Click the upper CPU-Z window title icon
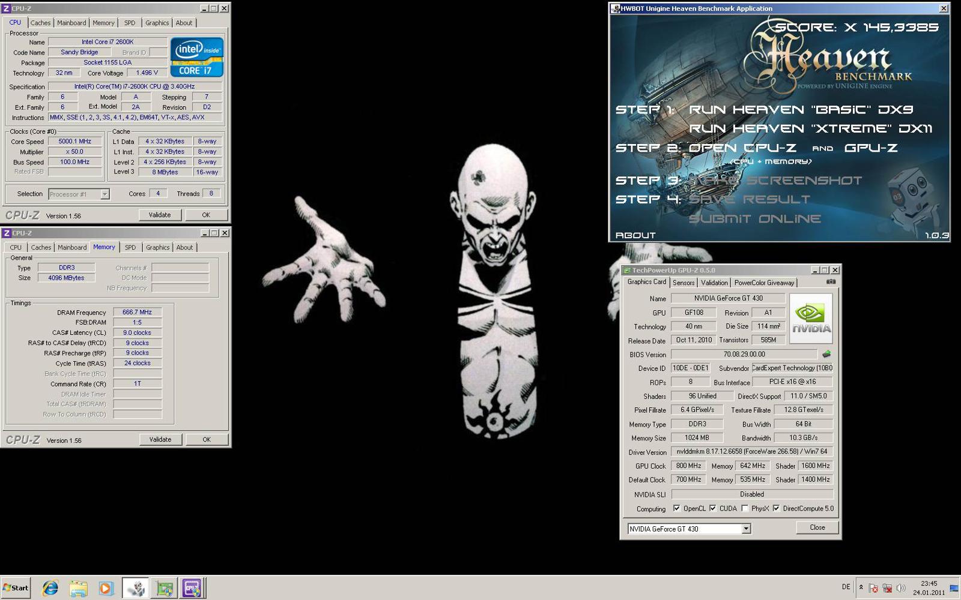Viewport: 961px width, 600px height. click(7, 8)
